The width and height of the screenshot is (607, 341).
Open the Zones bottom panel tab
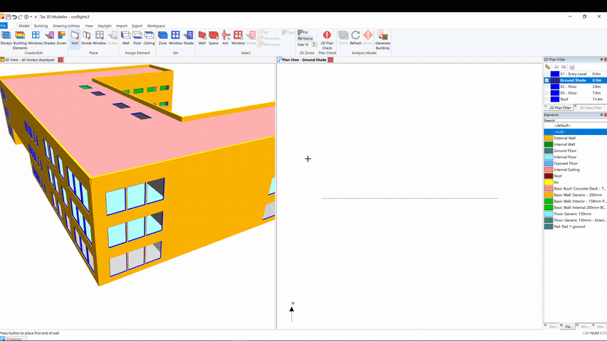click(551, 327)
